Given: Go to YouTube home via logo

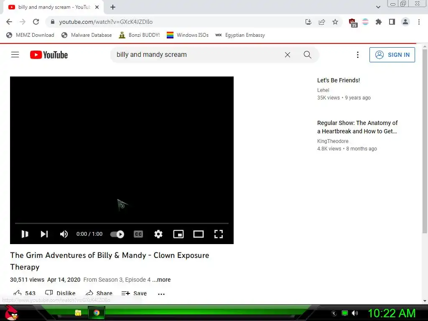Looking at the screenshot, I should (49, 55).
